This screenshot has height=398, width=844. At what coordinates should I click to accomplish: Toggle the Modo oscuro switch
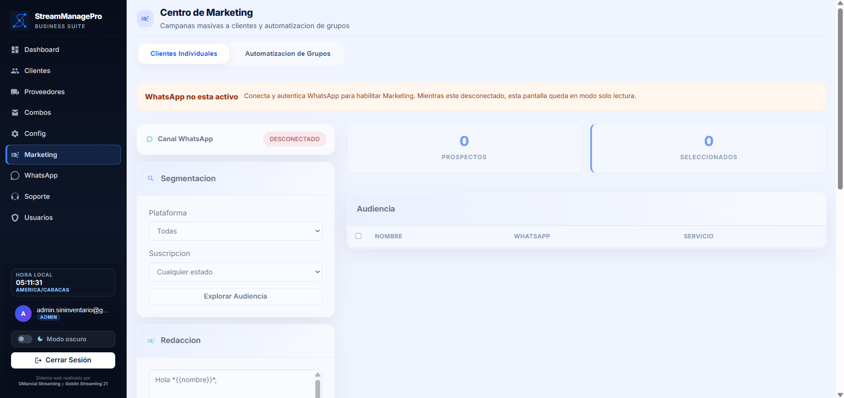pyautogui.click(x=25, y=339)
